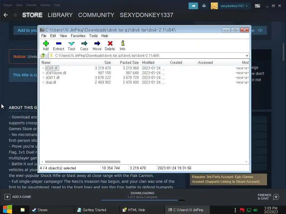The width and height of the screenshot is (286, 214).
Task: Open the File menu in 7-Zip
Action: pos(44,36)
